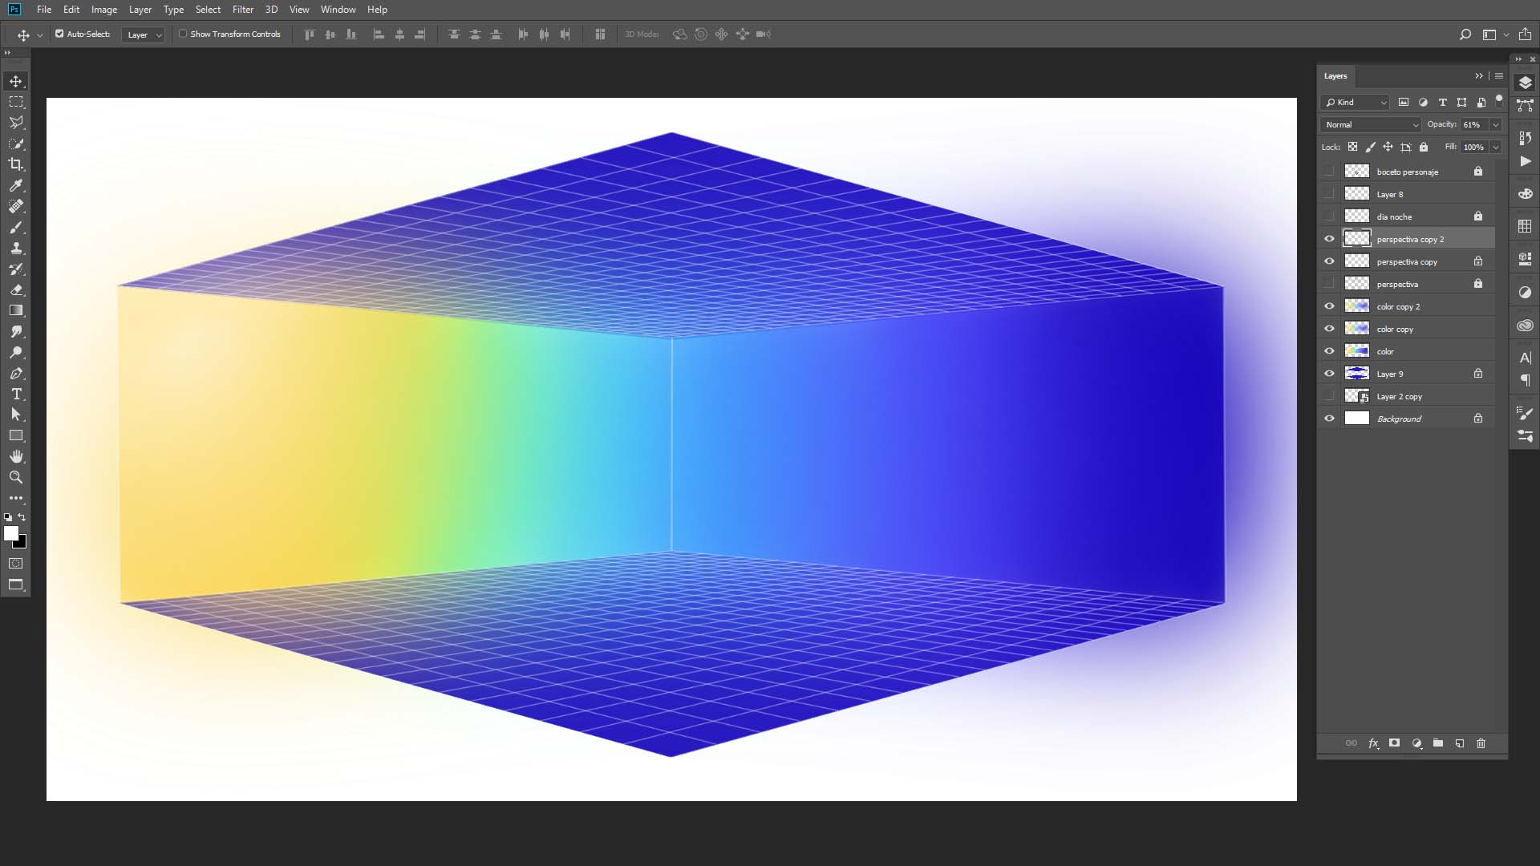Open the Window menu
Image resolution: width=1540 pixels, height=866 pixels.
coord(338,10)
